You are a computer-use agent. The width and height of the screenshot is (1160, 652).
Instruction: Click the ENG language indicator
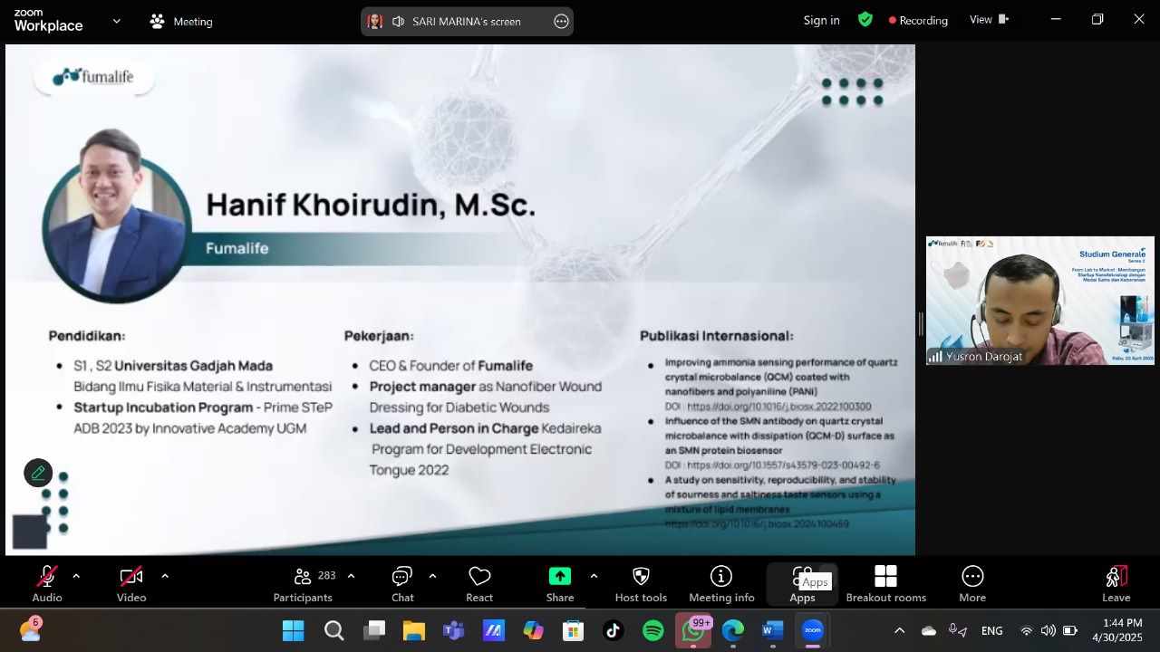coord(992,631)
